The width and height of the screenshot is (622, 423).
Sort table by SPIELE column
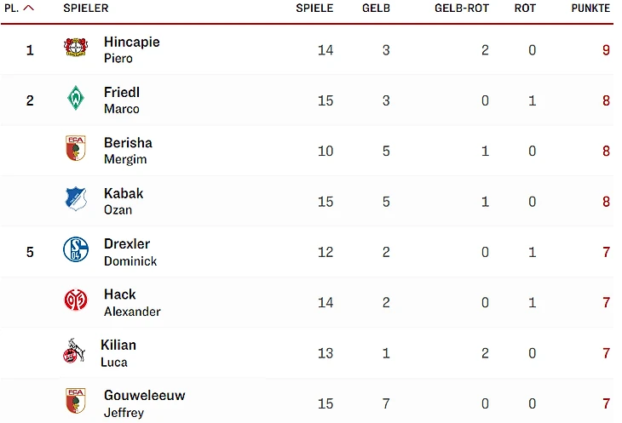314,9
